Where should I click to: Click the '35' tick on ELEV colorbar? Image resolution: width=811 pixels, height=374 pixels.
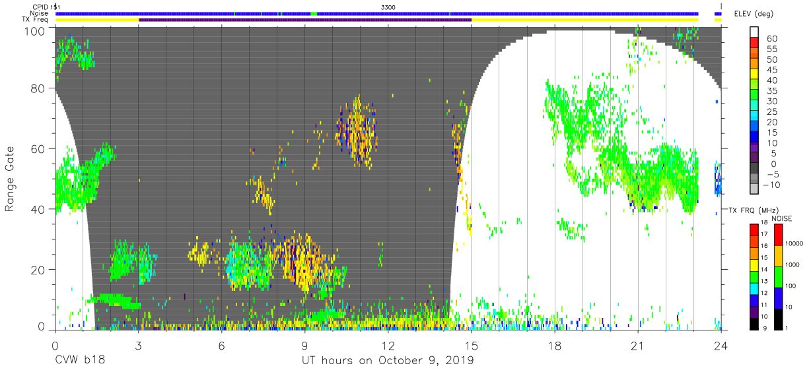click(772, 90)
